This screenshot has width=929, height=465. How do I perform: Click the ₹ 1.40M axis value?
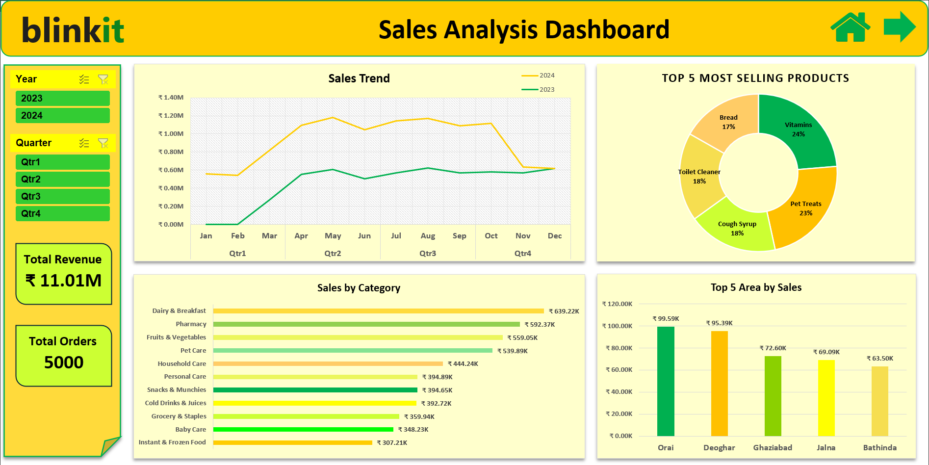(x=171, y=98)
